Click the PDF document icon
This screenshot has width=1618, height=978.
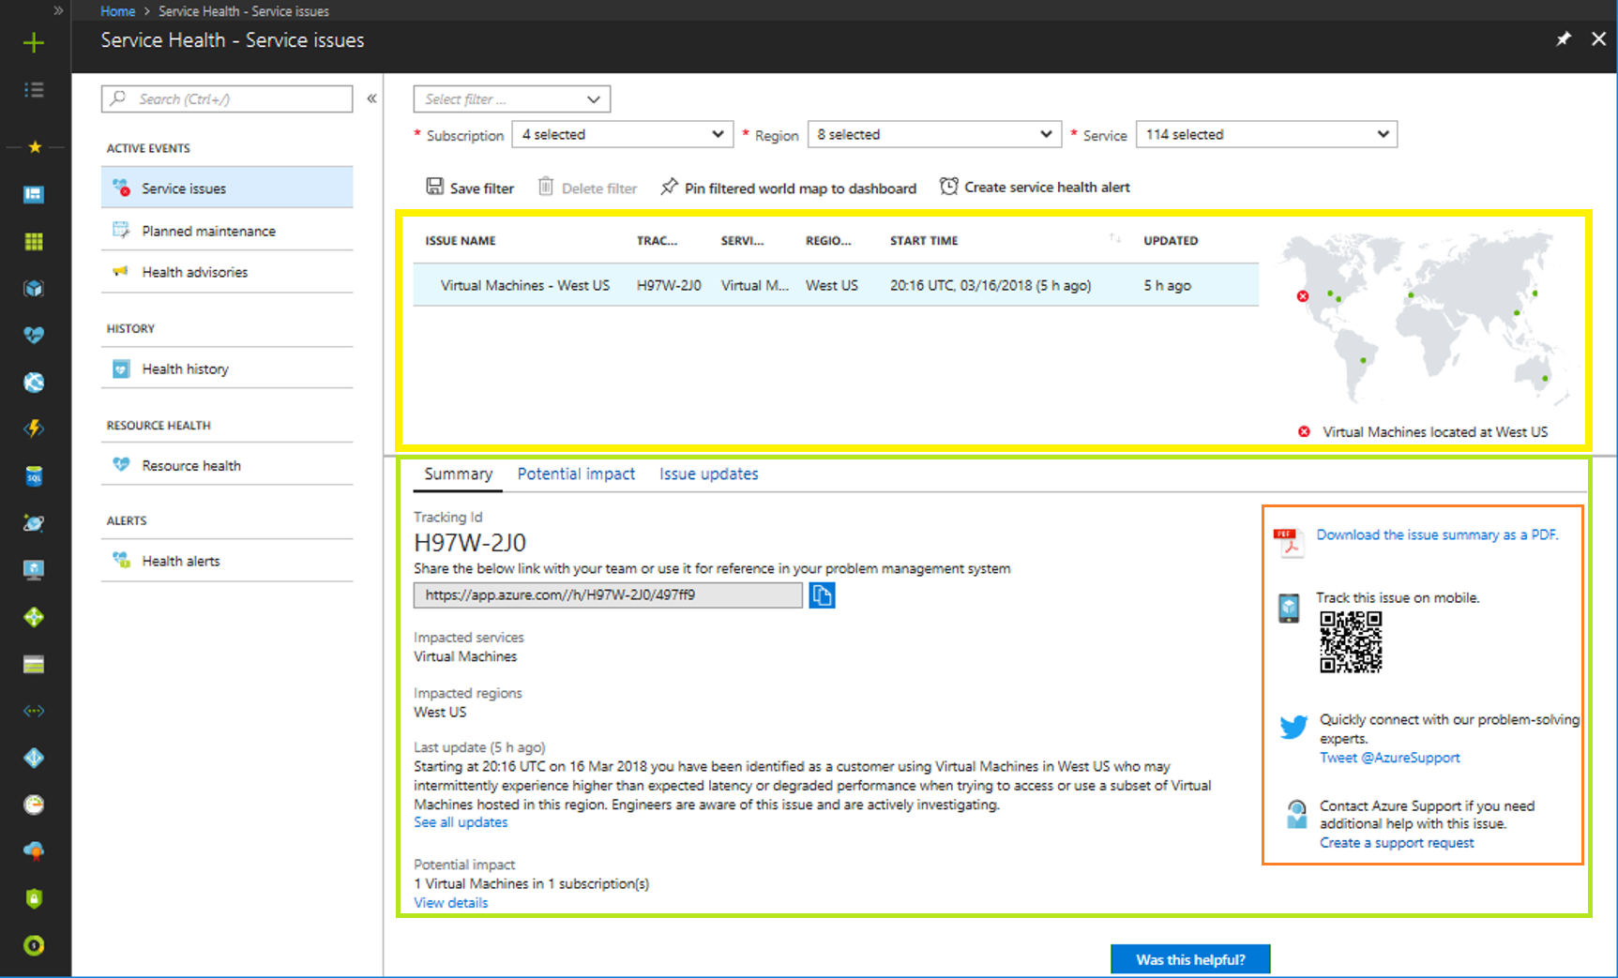coord(1290,542)
